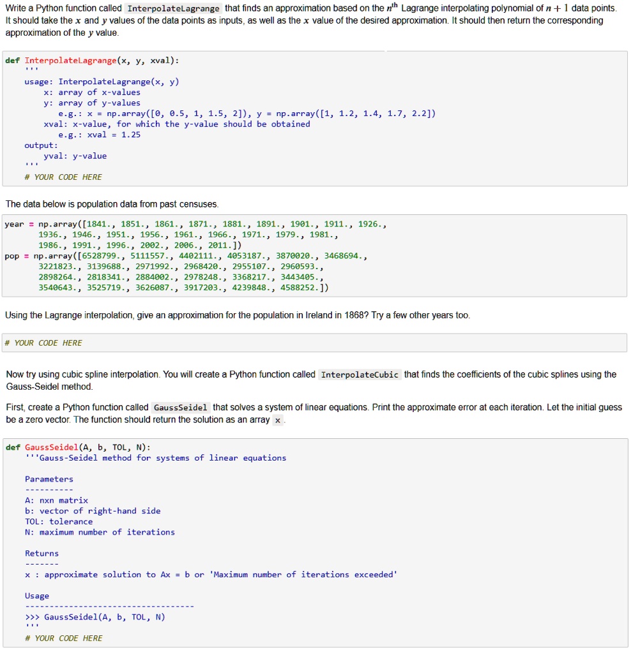
Task: Click the inline code 'x' after 'as an array'
Action: click(278, 420)
